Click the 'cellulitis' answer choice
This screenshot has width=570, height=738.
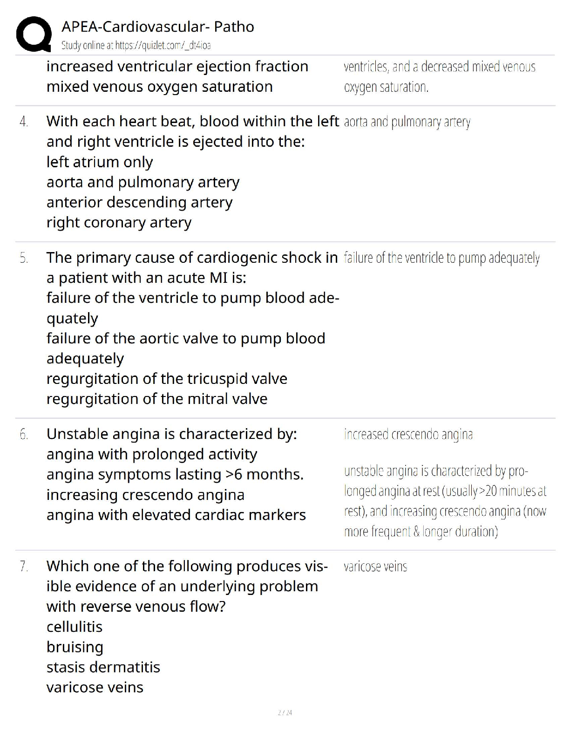[75, 627]
